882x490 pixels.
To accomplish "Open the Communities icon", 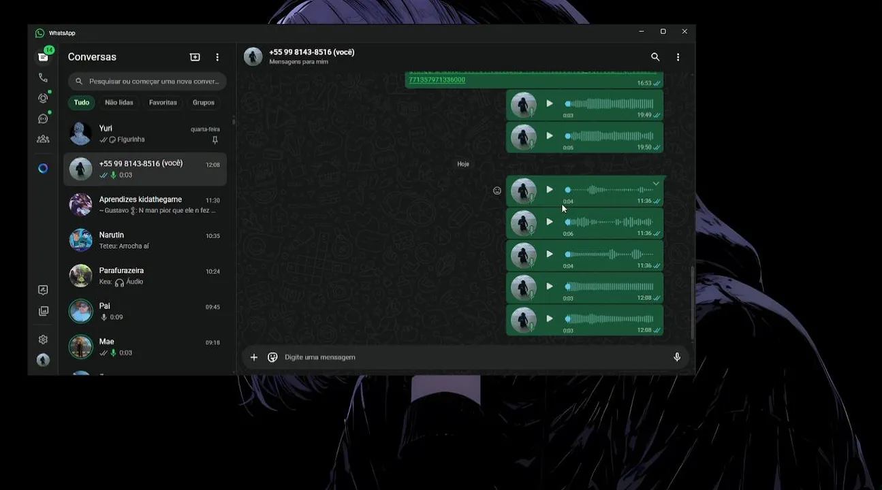I will 43,139.
